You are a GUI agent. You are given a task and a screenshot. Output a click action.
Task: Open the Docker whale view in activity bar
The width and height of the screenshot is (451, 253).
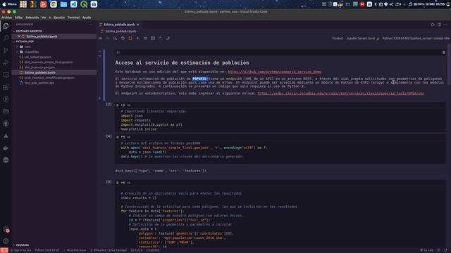click(6, 148)
